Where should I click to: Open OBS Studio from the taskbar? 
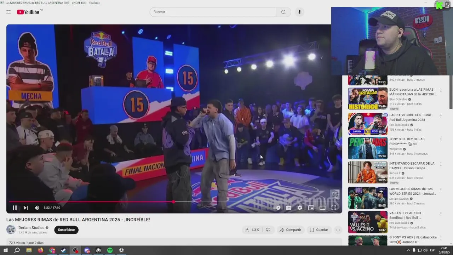click(75, 250)
